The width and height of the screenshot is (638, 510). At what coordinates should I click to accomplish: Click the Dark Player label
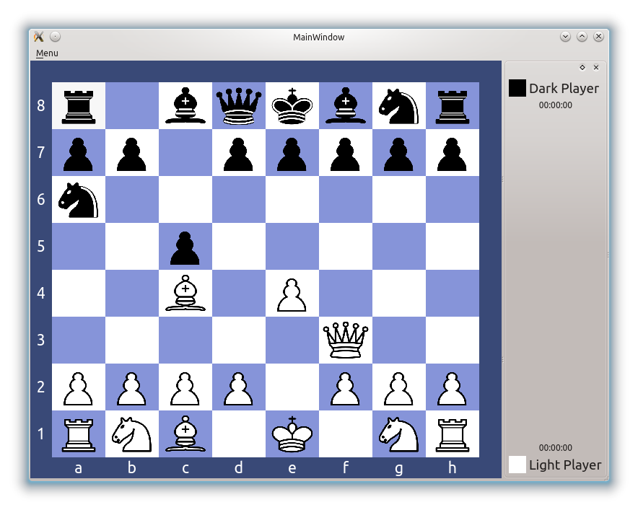pos(564,88)
